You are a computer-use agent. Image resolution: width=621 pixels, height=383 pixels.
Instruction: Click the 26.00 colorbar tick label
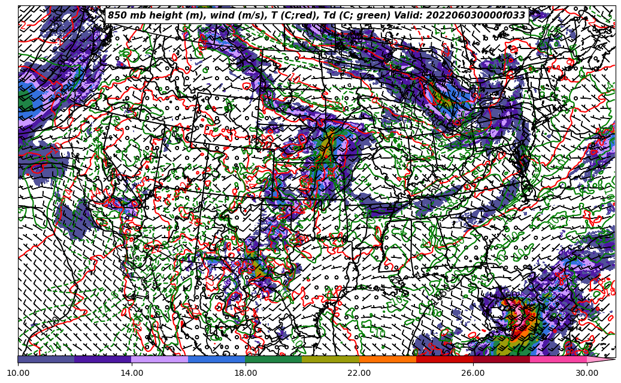473,373
